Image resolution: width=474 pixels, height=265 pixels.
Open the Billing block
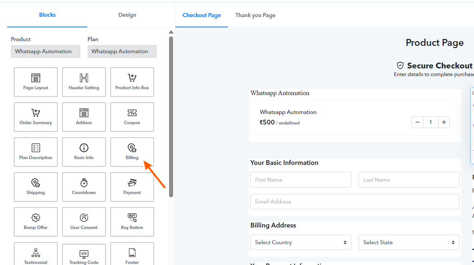point(132,152)
